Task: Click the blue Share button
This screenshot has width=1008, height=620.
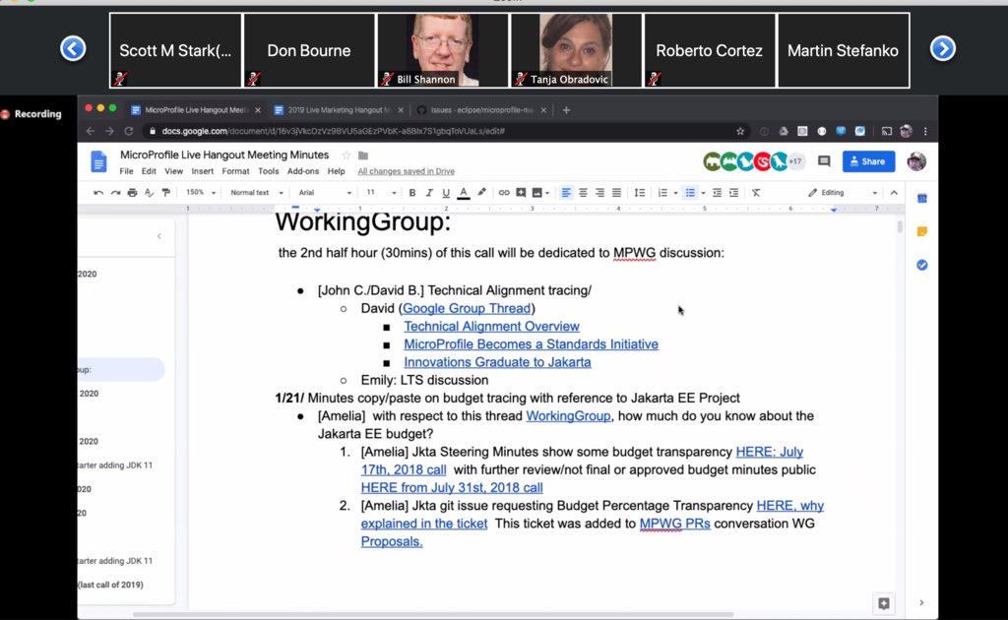Action: pos(868,162)
